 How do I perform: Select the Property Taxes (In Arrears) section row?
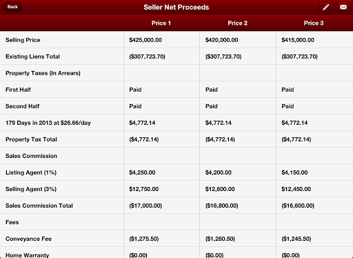176,73
